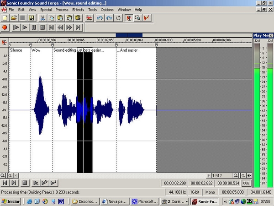Open the View menu
This screenshot has height=206, width=274.
point(32,10)
